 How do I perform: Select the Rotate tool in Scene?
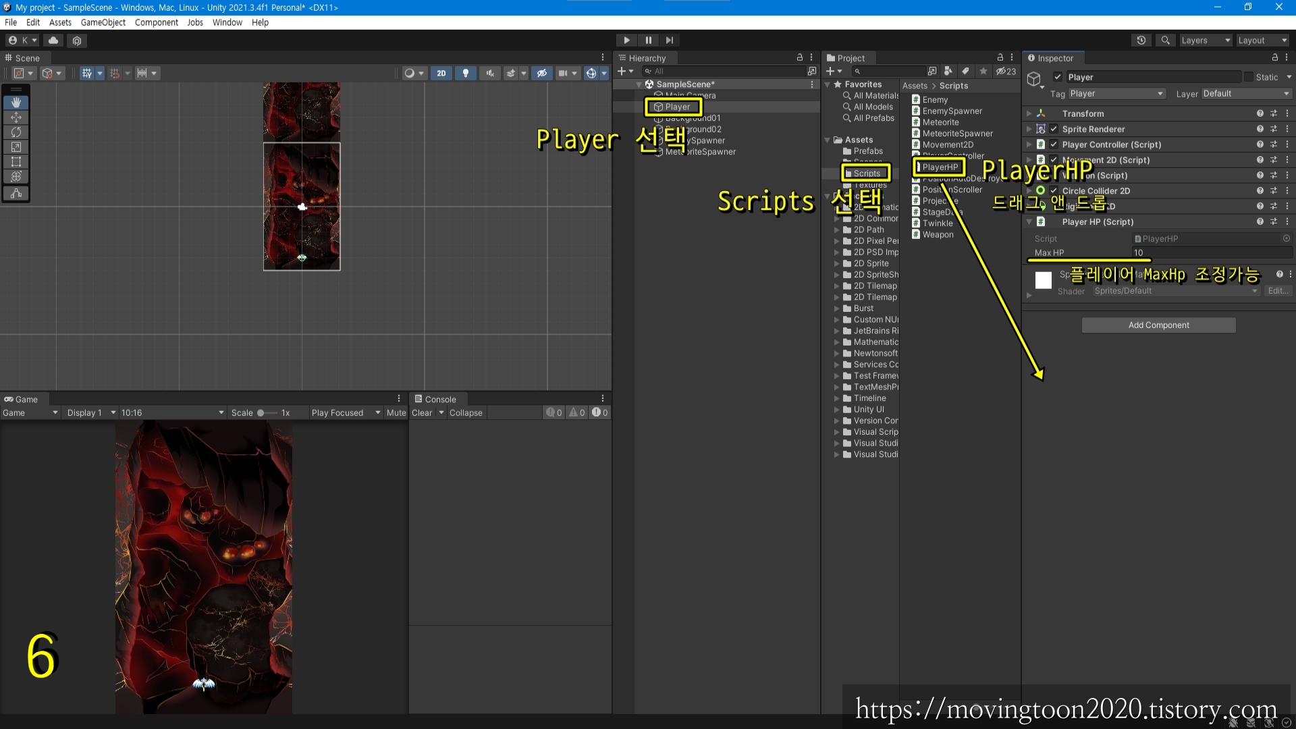16,132
